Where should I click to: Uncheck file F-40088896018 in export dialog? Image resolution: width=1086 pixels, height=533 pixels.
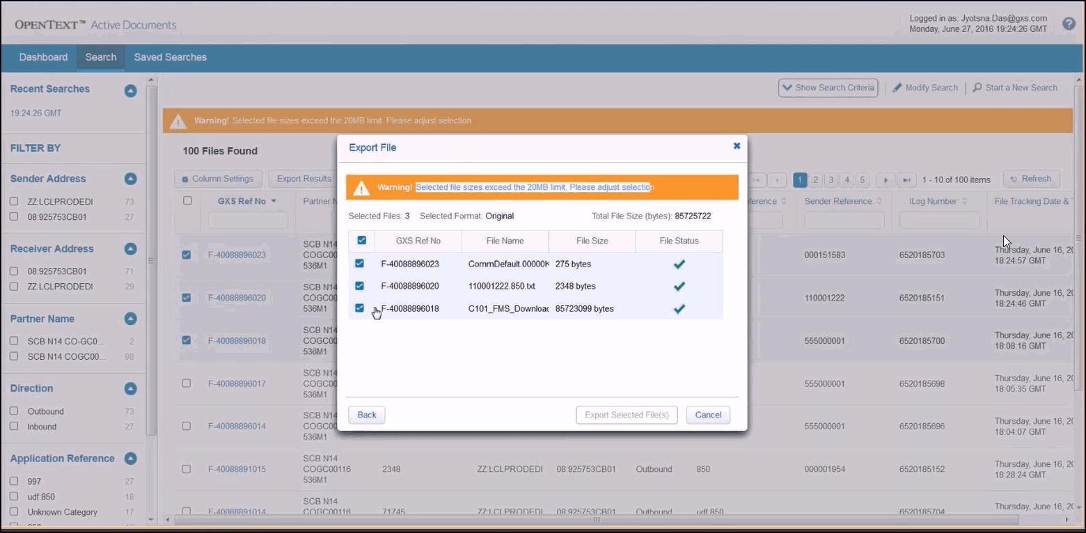(x=360, y=308)
